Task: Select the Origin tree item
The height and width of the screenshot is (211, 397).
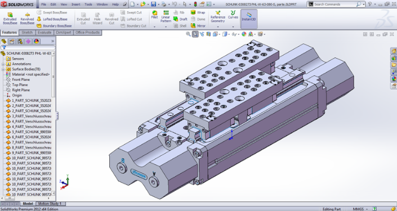Action: tap(17, 96)
